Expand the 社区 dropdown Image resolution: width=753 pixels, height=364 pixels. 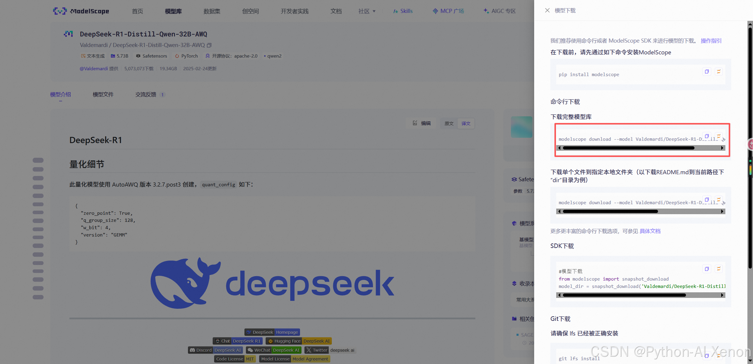(367, 11)
